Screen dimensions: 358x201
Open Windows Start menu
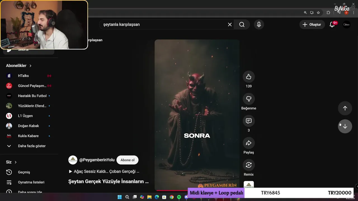coord(120,197)
